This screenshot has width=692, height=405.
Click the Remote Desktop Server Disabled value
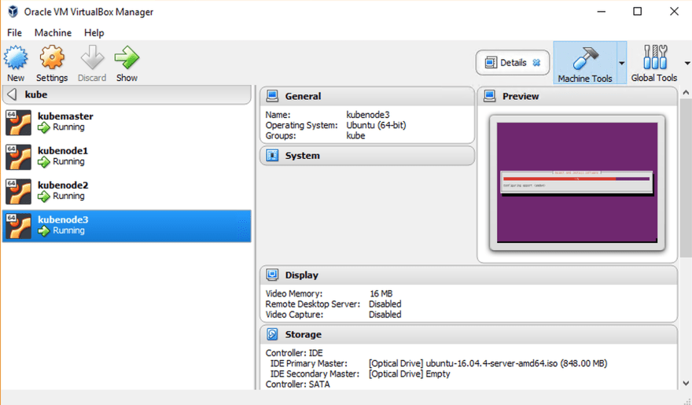coord(385,304)
